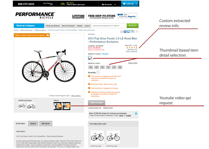The image size is (209, 149).
Task: Share product on Twitter icon
Action: [x=128, y=31]
